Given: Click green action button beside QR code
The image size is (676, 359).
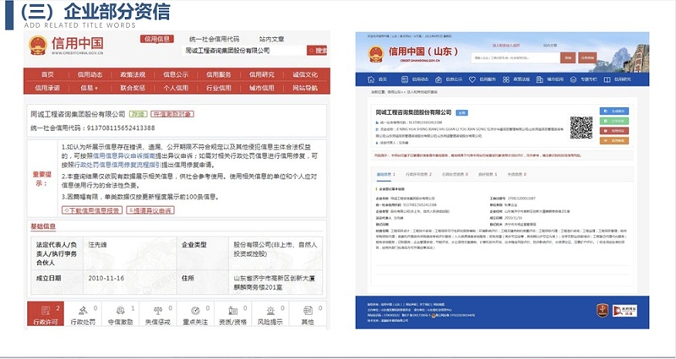Looking at the screenshot, I should [x=614, y=121].
